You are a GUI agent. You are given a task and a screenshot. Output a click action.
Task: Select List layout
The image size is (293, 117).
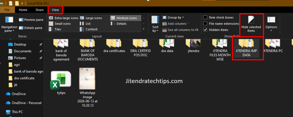[85, 24]
